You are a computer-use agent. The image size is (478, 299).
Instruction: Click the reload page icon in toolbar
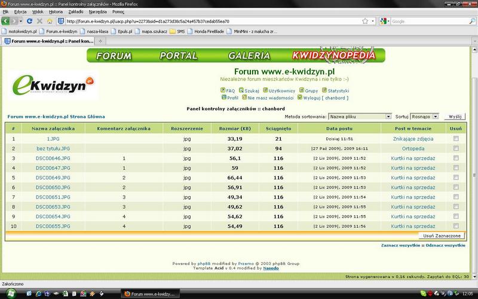click(x=29, y=21)
